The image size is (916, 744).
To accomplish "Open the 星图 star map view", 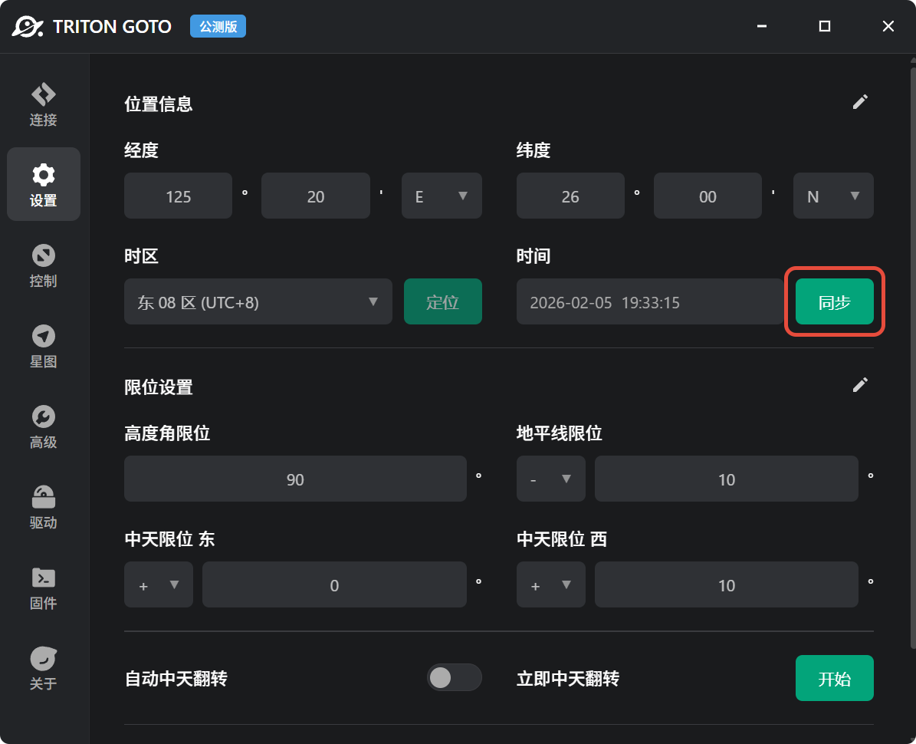I will tap(43, 346).
